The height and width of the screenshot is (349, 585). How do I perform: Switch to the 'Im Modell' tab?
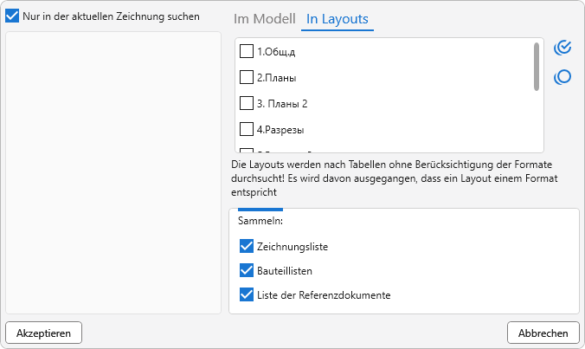coord(264,19)
